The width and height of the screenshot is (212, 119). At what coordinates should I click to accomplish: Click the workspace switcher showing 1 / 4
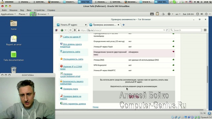[x=203, y=113]
